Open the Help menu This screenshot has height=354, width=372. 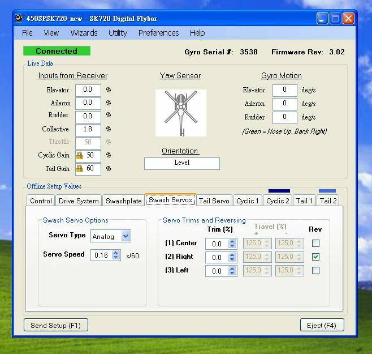pos(197,33)
